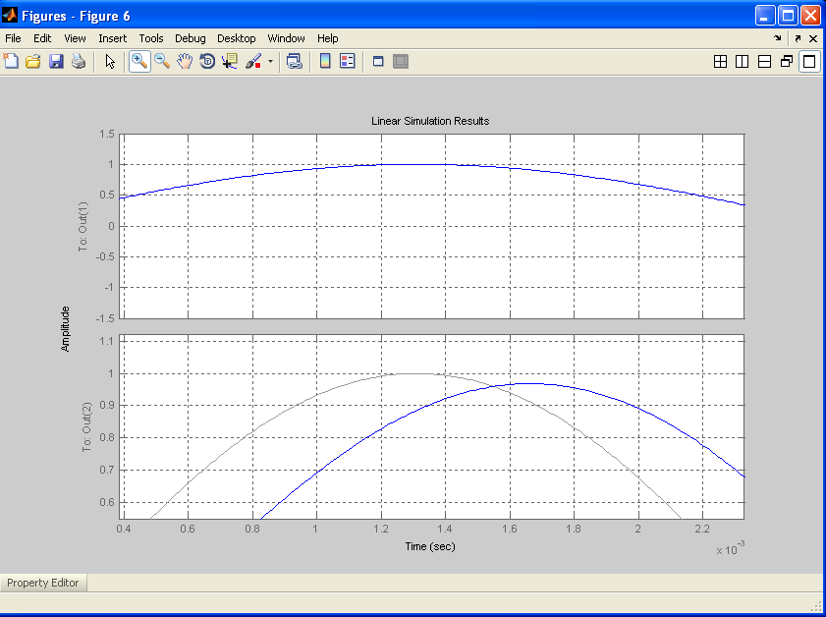Click the Hide Plot Tools button
The image size is (826, 617).
pos(378,61)
